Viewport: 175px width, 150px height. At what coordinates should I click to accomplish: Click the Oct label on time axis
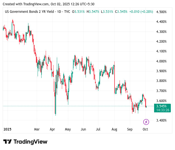(x=145, y=129)
